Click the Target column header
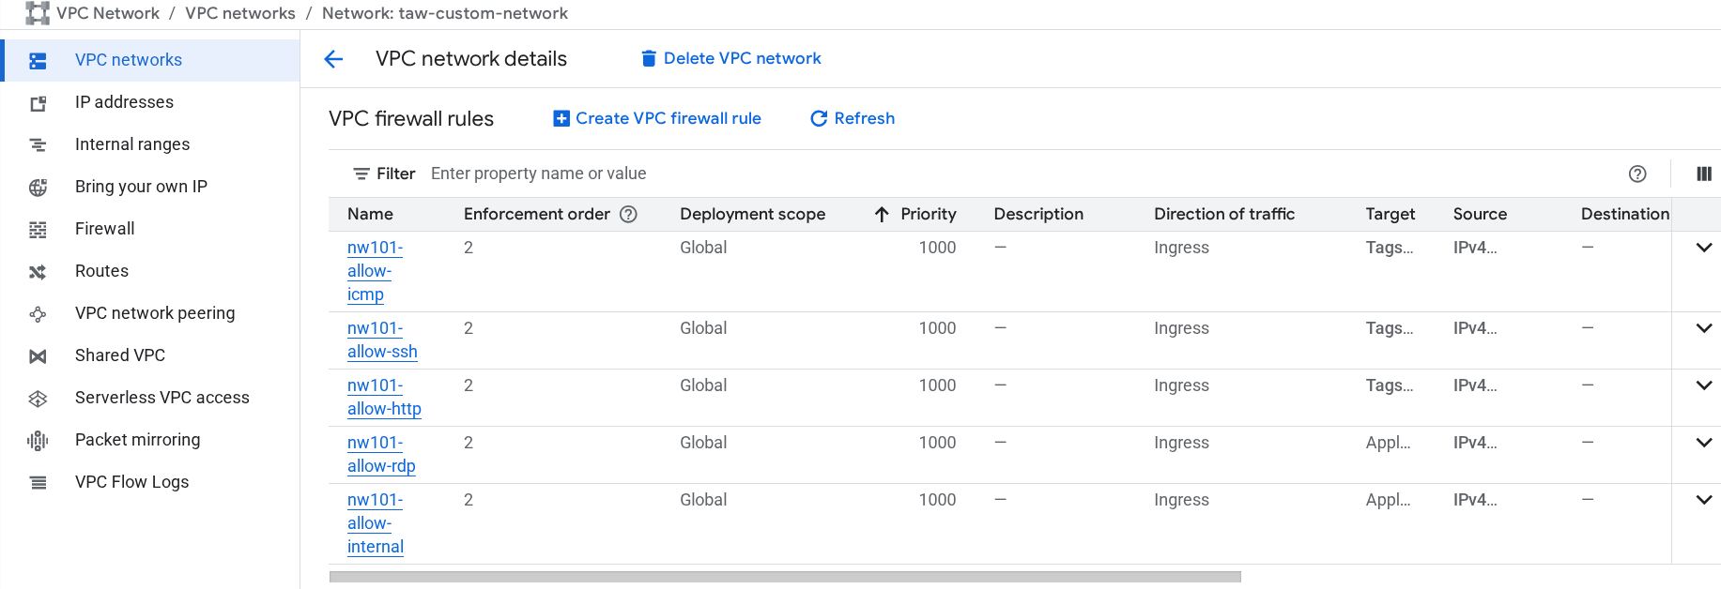The image size is (1721, 589). pos(1390,214)
